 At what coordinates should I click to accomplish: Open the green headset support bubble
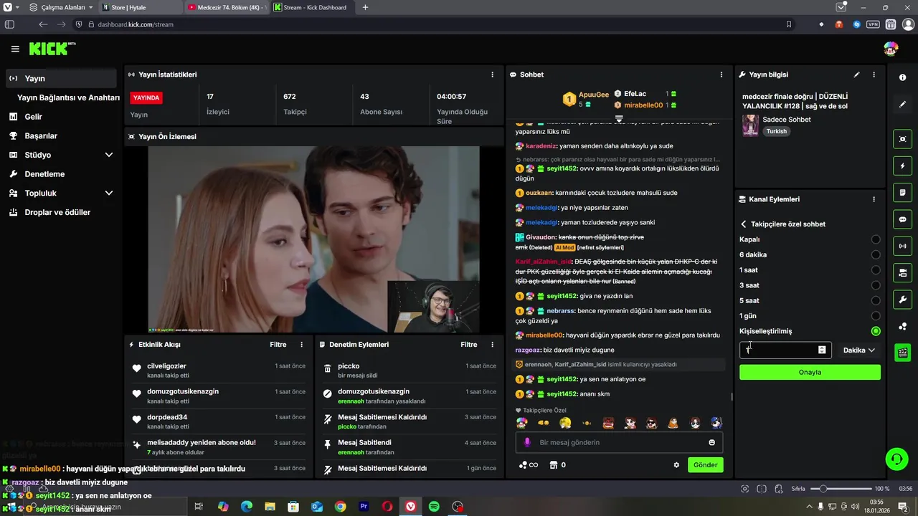[x=896, y=459]
